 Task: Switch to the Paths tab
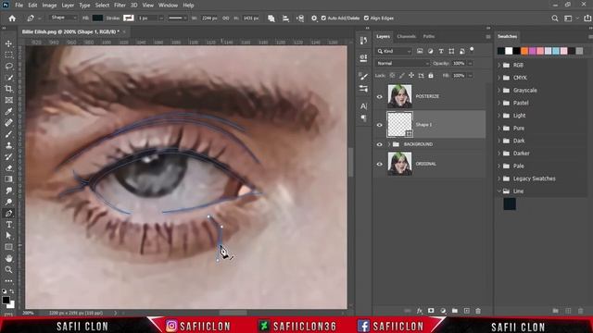[428, 37]
